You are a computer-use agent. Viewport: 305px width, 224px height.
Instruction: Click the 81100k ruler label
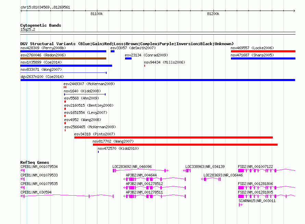(97, 14)
